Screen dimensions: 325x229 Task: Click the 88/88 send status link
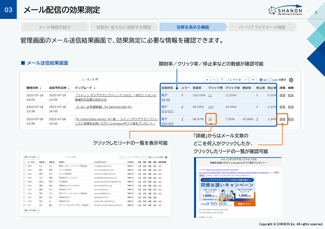(166, 100)
